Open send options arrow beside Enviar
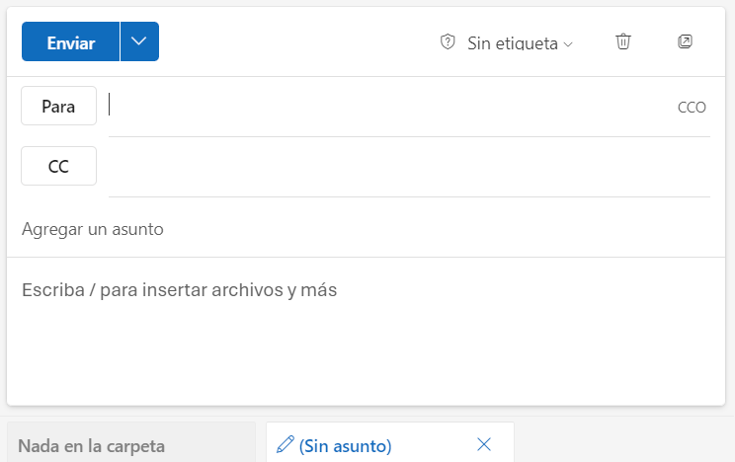Viewport: 735px width, 462px height. [139, 42]
